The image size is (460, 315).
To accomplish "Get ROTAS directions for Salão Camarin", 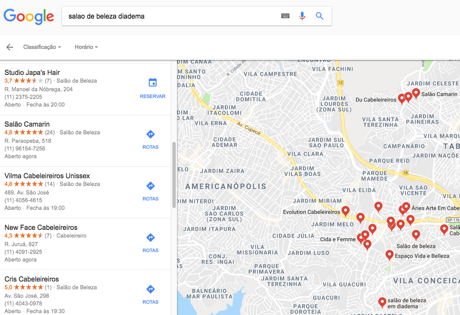I will tap(150, 139).
